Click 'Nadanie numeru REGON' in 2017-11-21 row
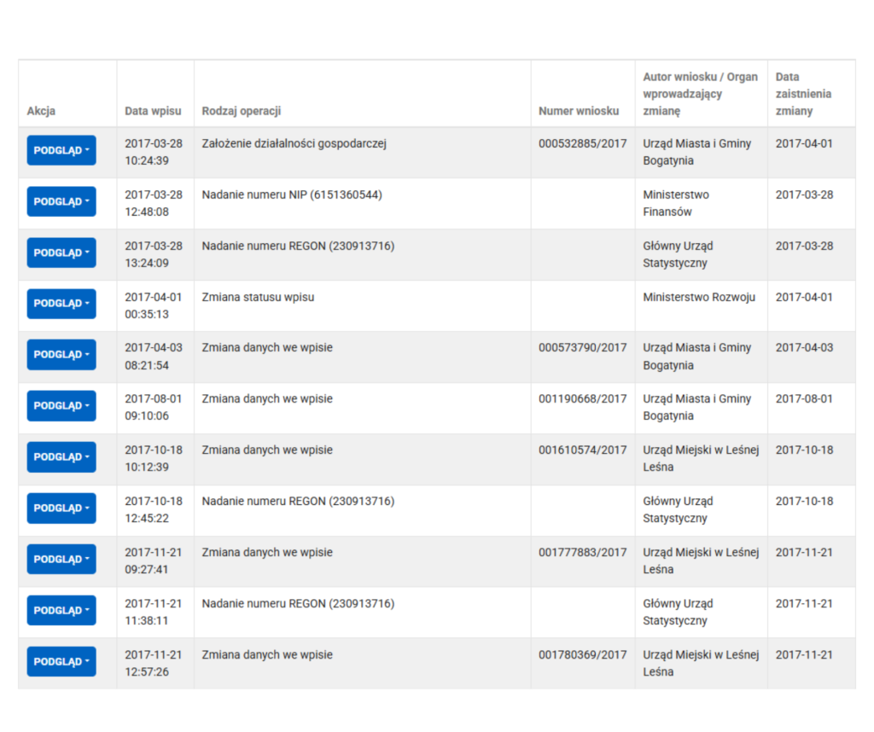874x732 pixels. click(298, 604)
